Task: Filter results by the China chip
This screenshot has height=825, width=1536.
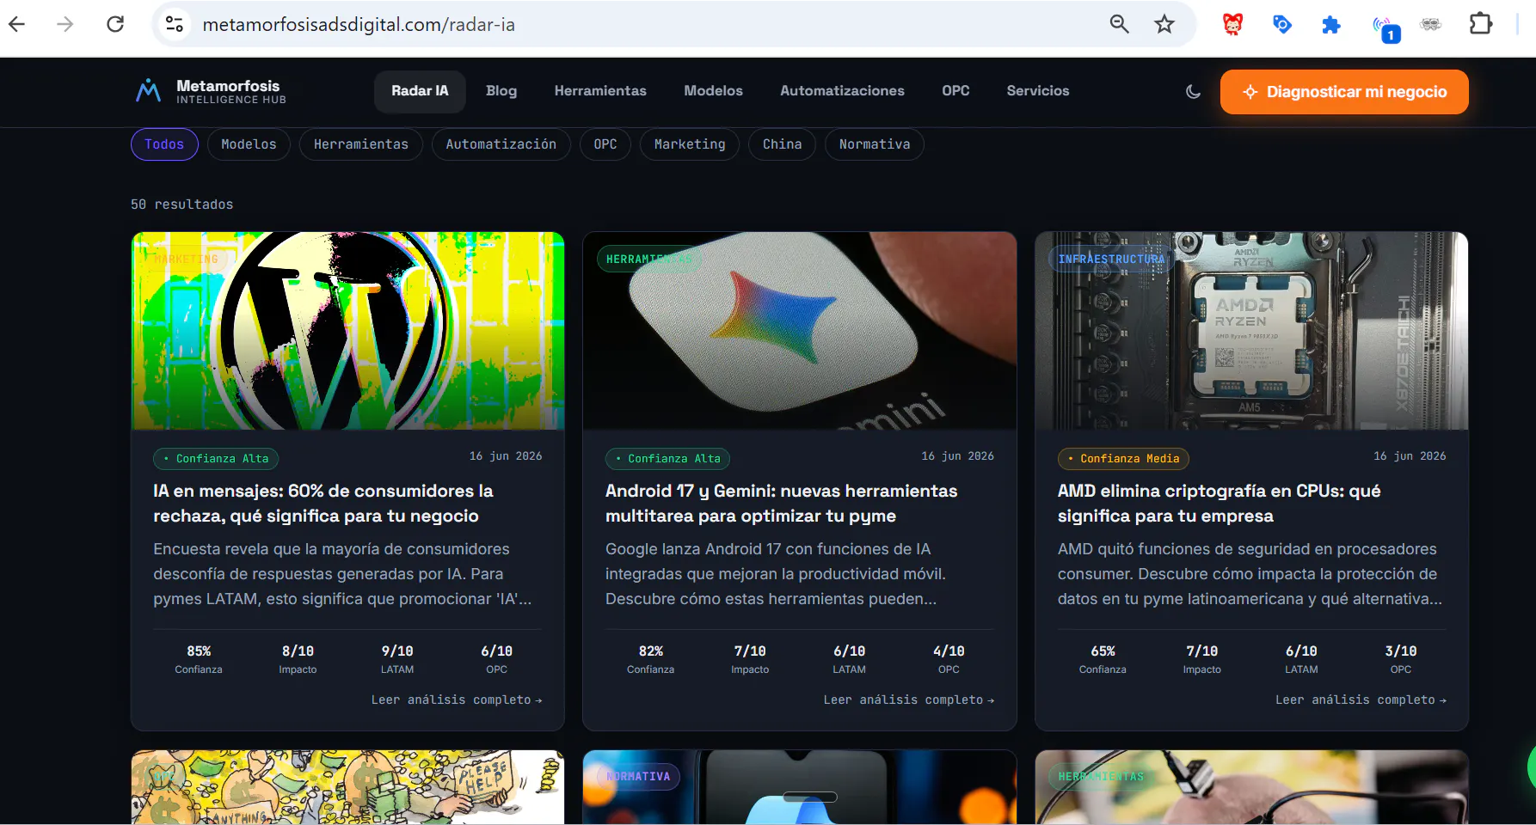Action: coord(783,144)
